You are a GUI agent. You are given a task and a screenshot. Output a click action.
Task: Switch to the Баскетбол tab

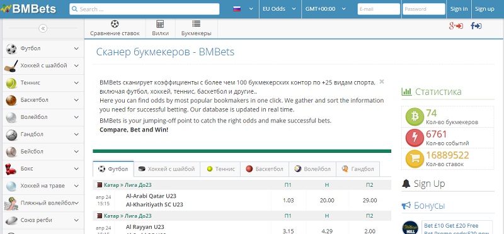click(265, 169)
